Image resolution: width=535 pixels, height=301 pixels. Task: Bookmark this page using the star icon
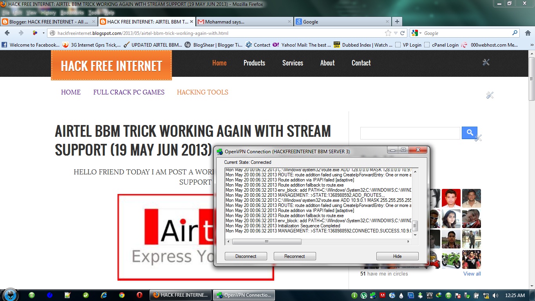[388, 33]
